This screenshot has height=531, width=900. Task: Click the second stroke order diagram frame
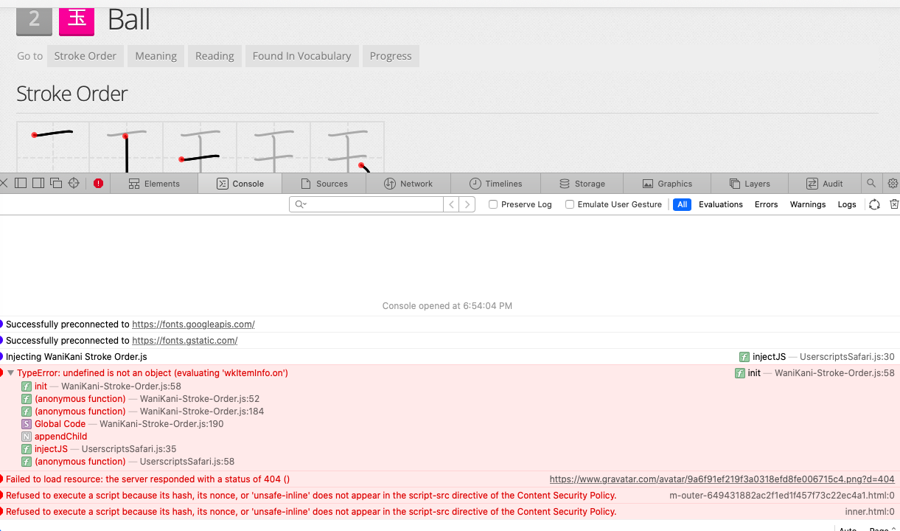127,147
